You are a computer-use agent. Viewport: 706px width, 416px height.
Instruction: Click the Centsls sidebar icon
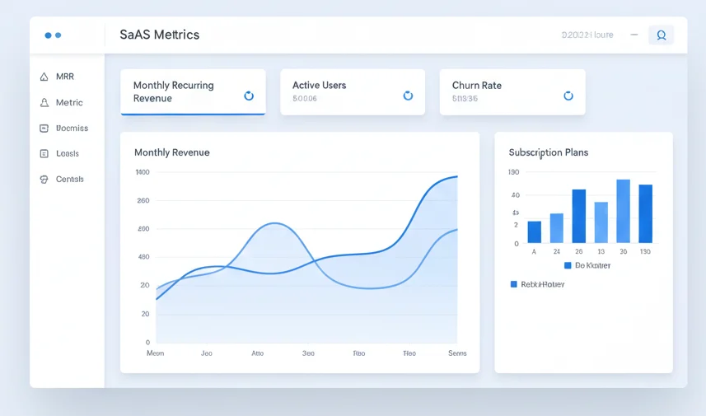pos(44,180)
